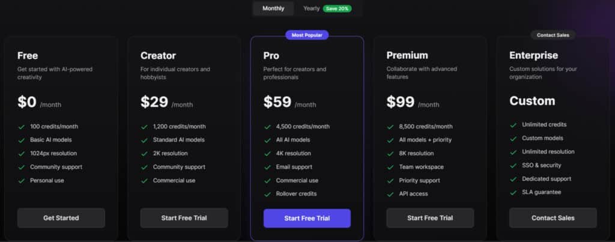Switch billing to Monthly
The height and width of the screenshot is (242, 615).
click(273, 8)
